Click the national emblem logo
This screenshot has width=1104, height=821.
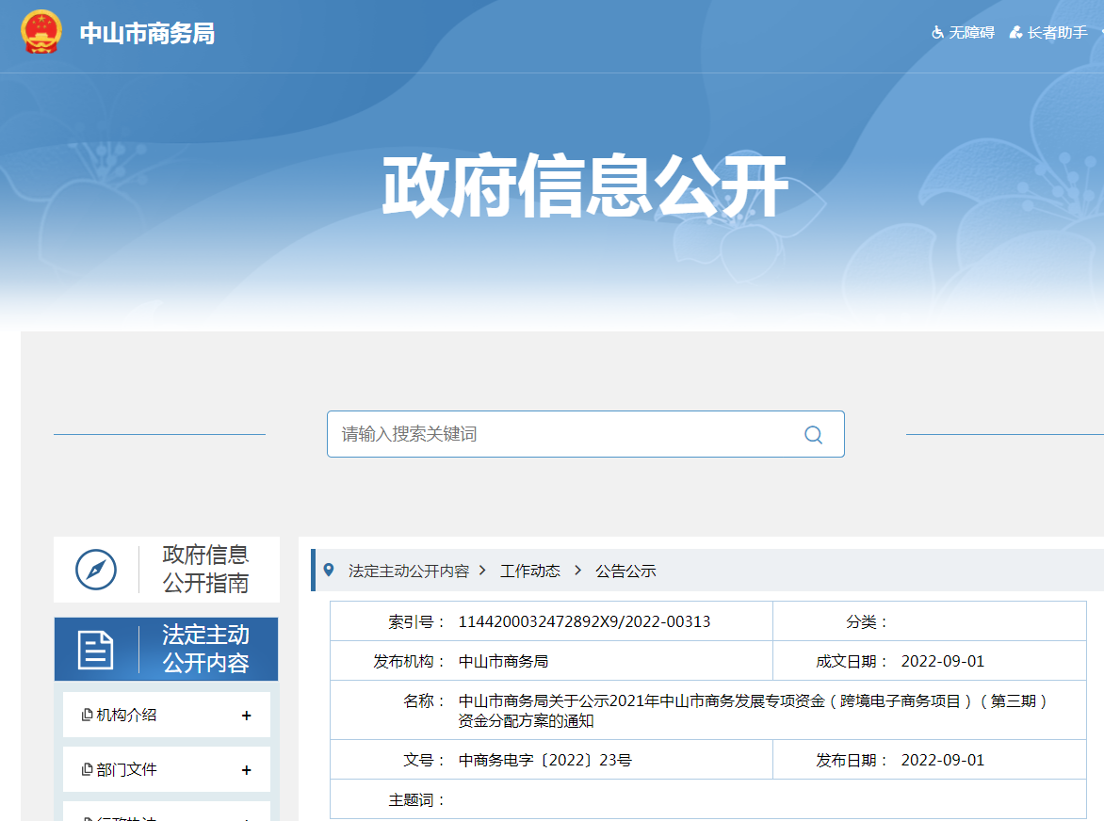coord(41,32)
